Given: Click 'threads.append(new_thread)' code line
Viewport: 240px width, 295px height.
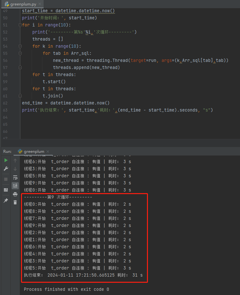Looking at the screenshot, I should [86, 67].
